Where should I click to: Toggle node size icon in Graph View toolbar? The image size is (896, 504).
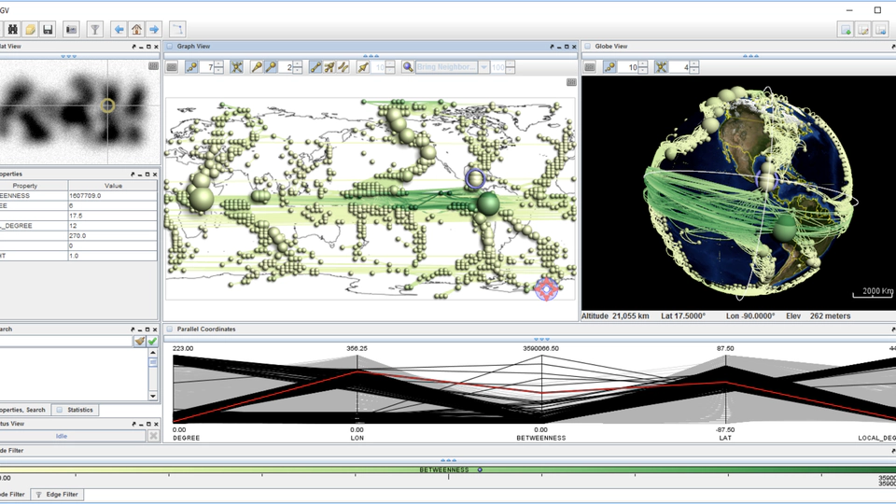pyautogui.click(x=192, y=67)
